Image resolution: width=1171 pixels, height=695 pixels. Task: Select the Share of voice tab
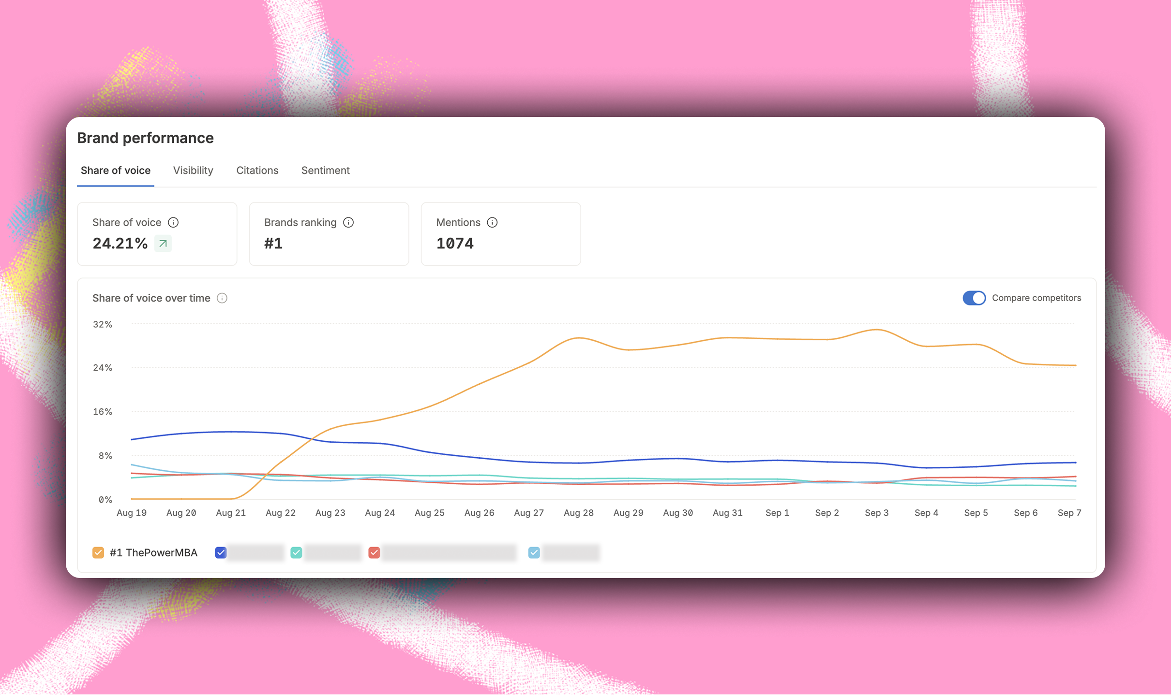point(116,171)
